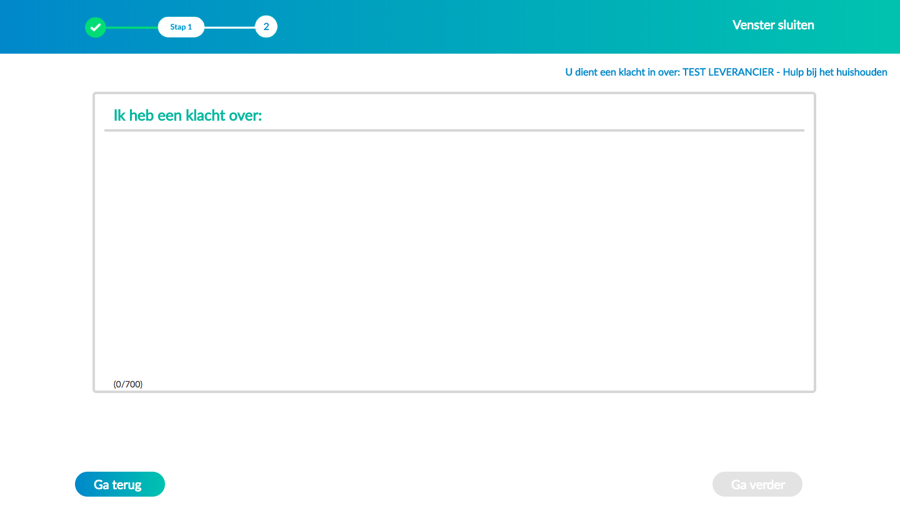
Task: Click green progress line before Stap 1
Action: (x=132, y=27)
